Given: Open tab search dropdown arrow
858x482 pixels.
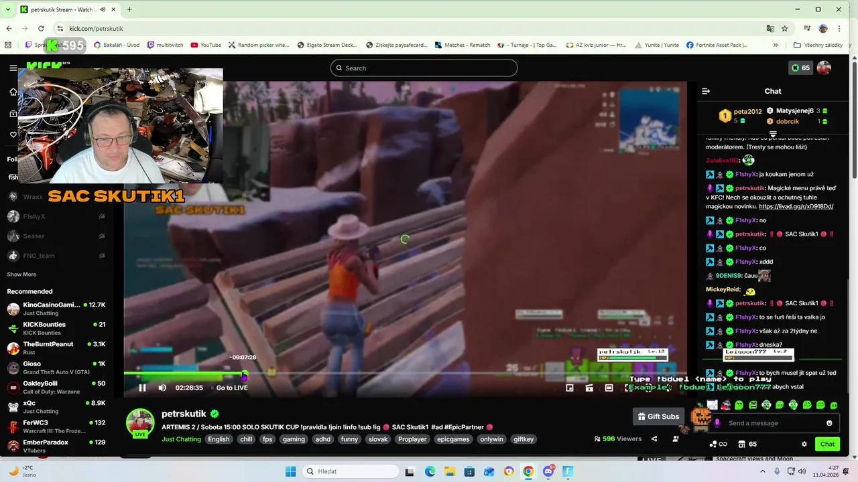Looking at the screenshot, I should pyautogui.click(x=8, y=9).
